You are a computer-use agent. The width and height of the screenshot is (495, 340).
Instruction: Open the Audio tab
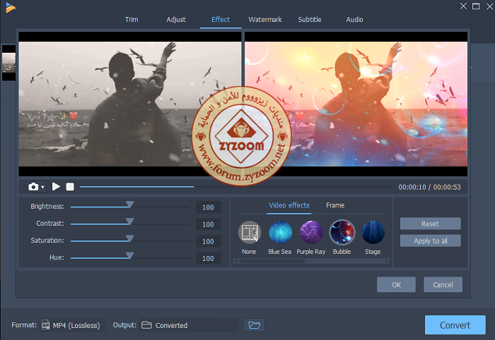tap(354, 20)
